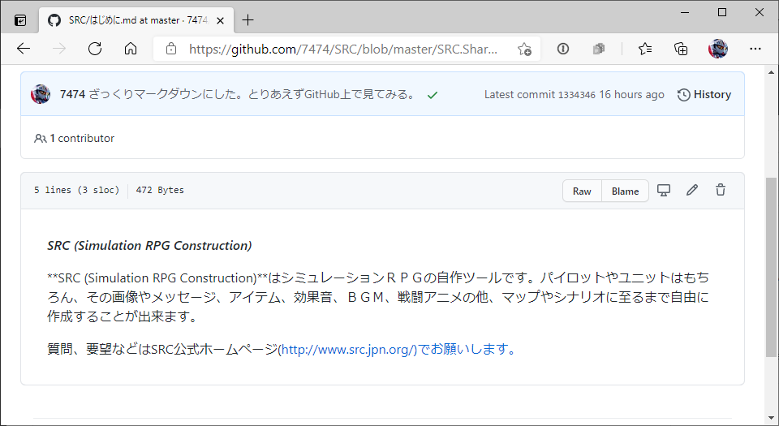The height and width of the screenshot is (426, 779).
Task: Open the Blame view
Action: tap(625, 191)
